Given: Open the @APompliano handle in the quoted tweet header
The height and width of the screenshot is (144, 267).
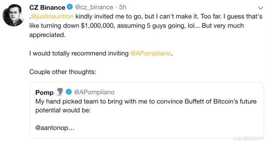Looking at the screenshot, I should [x=94, y=92].
